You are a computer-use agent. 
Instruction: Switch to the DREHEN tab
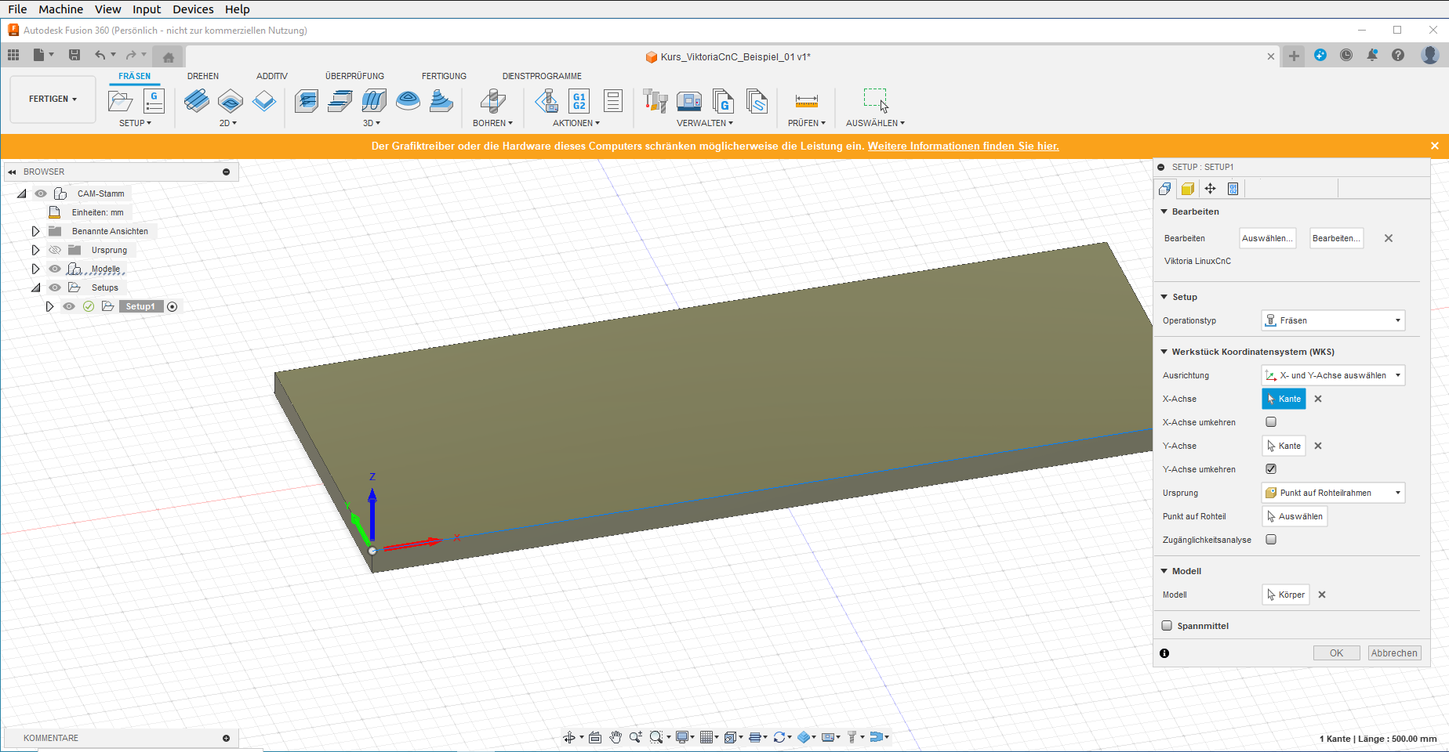click(x=203, y=76)
